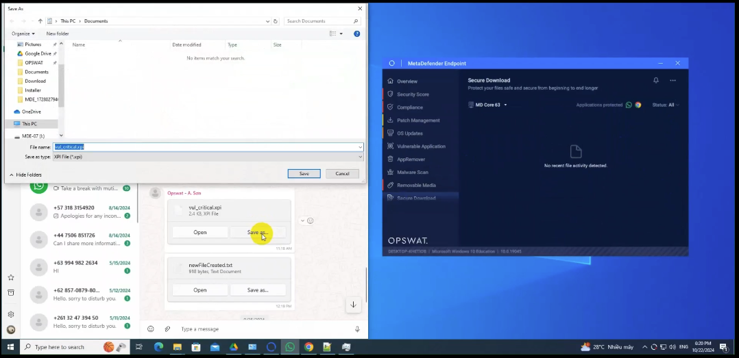Open WhatsApp starred messages
The height and width of the screenshot is (358, 739).
point(11,277)
